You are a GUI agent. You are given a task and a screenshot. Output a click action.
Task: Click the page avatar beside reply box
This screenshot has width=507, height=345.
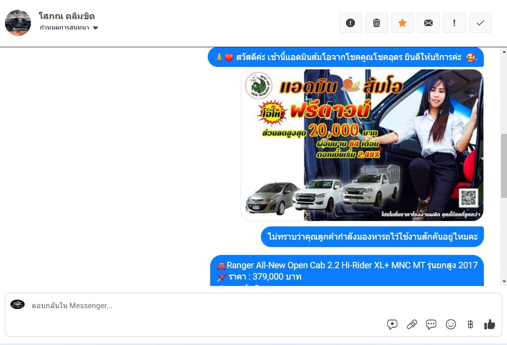tap(17, 304)
